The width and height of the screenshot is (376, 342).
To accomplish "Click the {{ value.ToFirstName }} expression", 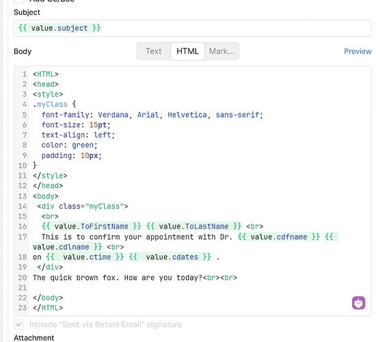I will click(x=92, y=226).
